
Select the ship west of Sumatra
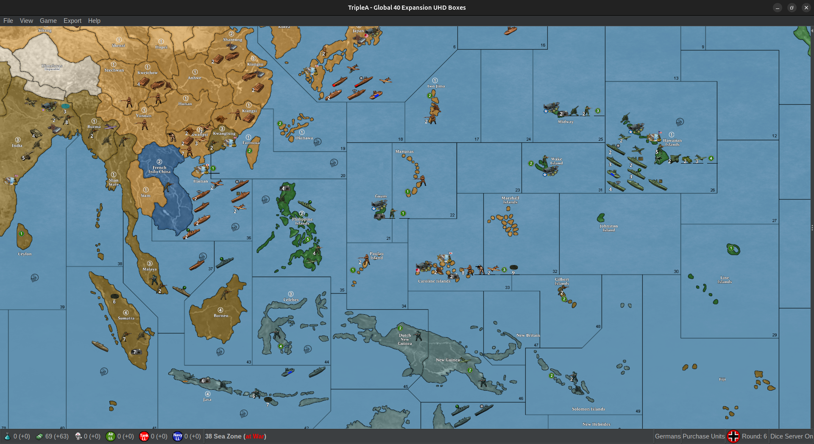[100, 346]
